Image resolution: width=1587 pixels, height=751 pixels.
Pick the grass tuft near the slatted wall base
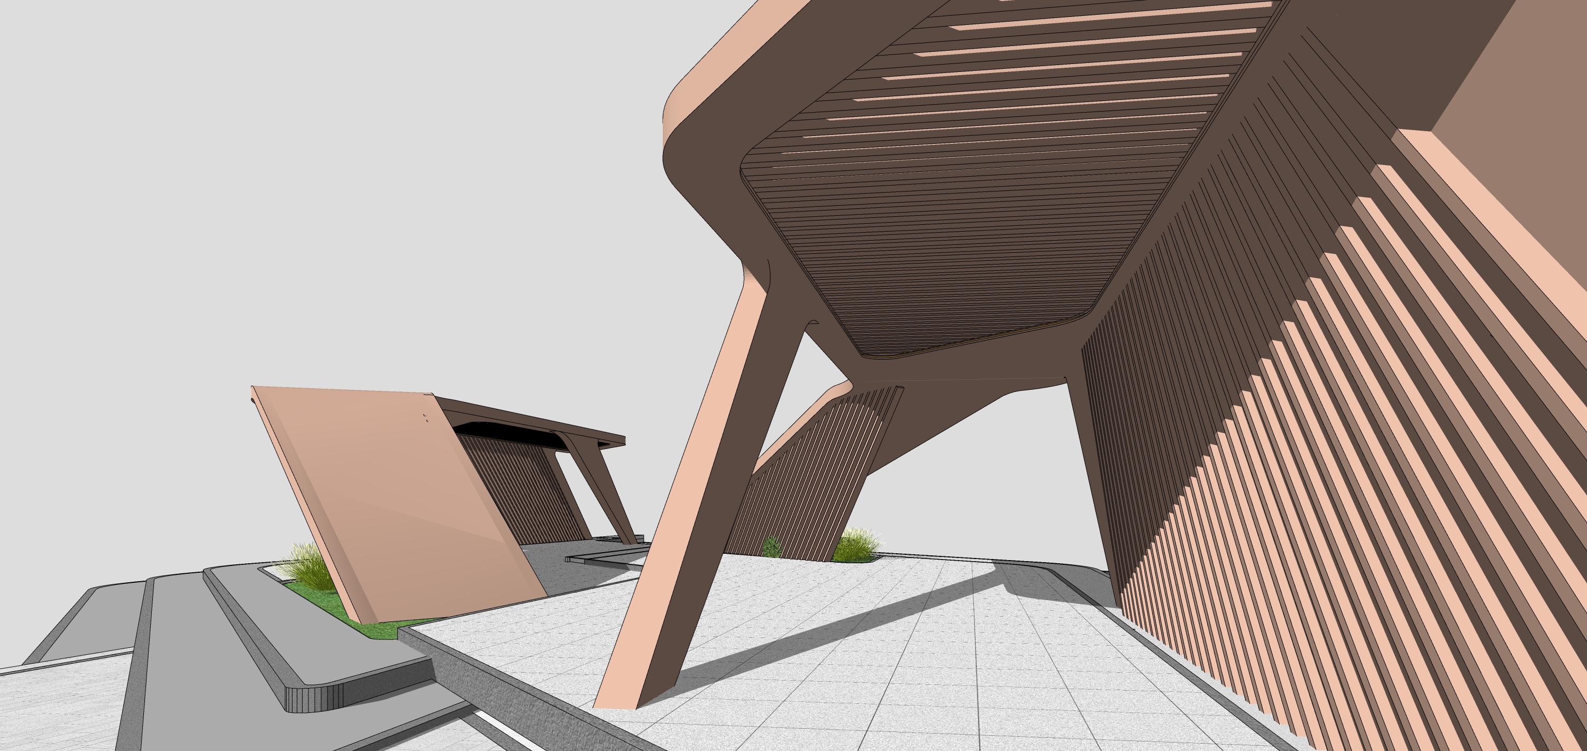[856, 545]
